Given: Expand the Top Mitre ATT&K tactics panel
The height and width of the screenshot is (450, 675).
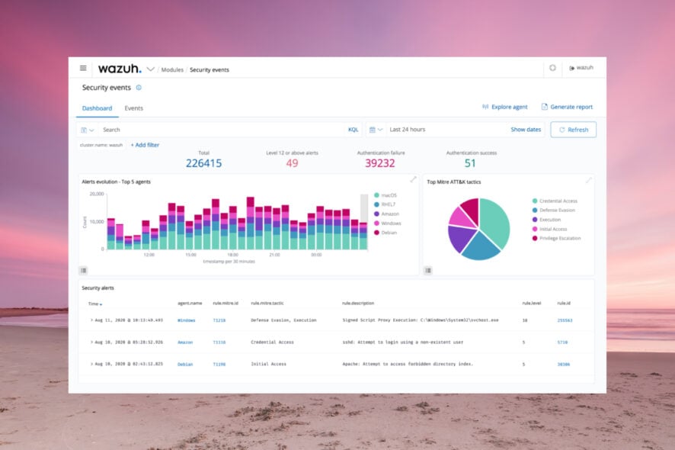Looking at the screenshot, I should point(588,180).
